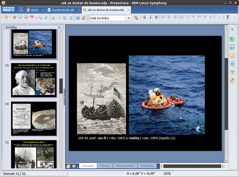Select slide 14 thumbnail
The width and height of the screenshot is (239, 177).
click(x=34, y=119)
